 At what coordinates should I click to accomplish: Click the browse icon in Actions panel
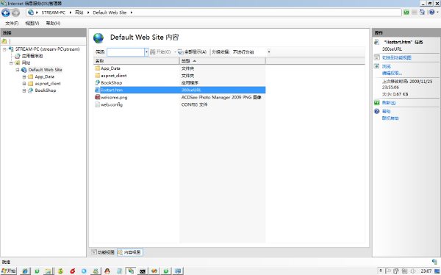[377, 66]
